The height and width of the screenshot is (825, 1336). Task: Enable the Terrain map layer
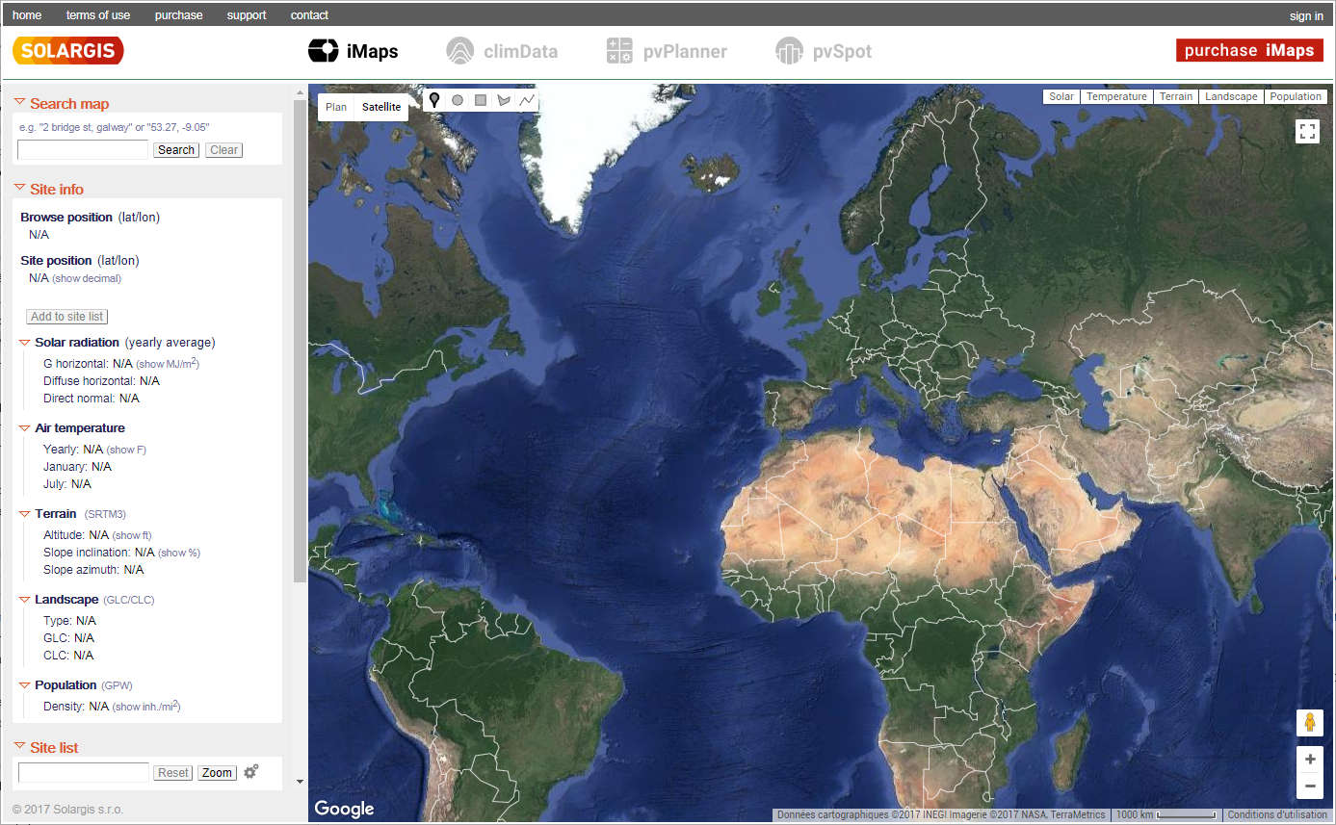[x=1176, y=96]
